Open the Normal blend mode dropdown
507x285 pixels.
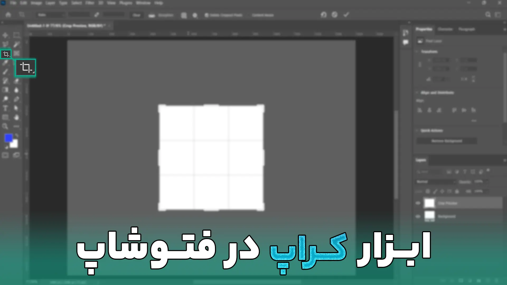(436, 182)
